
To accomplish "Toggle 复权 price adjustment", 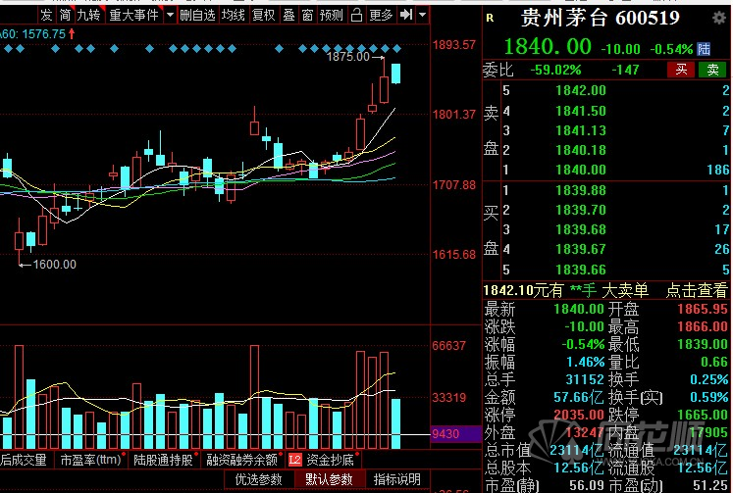I will coord(264,16).
